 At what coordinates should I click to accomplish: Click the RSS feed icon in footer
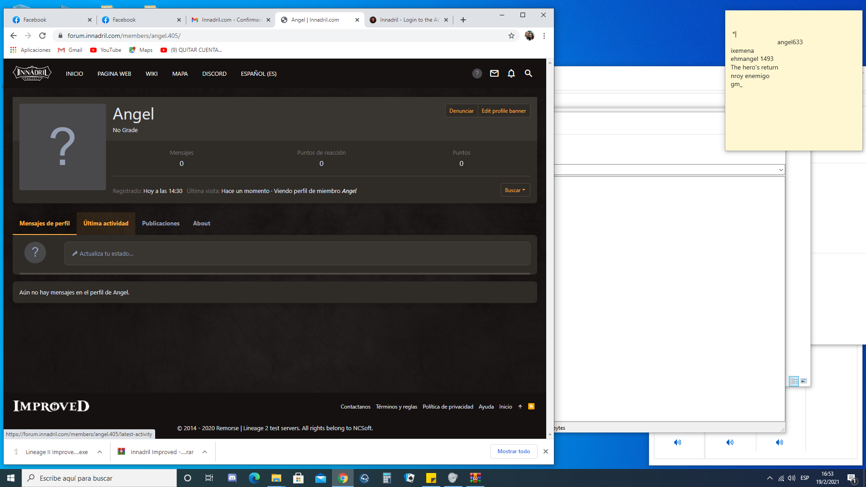pos(531,406)
